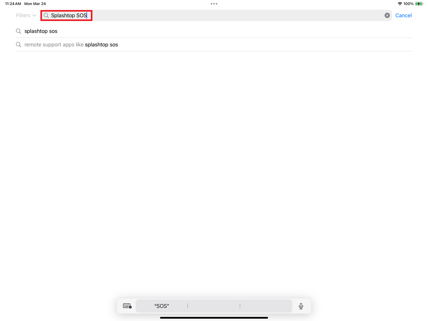Tap the microphone dictation icon
Image resolution: width=428 pixels, height=321 pixels.
301,306
